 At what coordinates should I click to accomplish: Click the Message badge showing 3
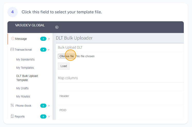[43, 39]
